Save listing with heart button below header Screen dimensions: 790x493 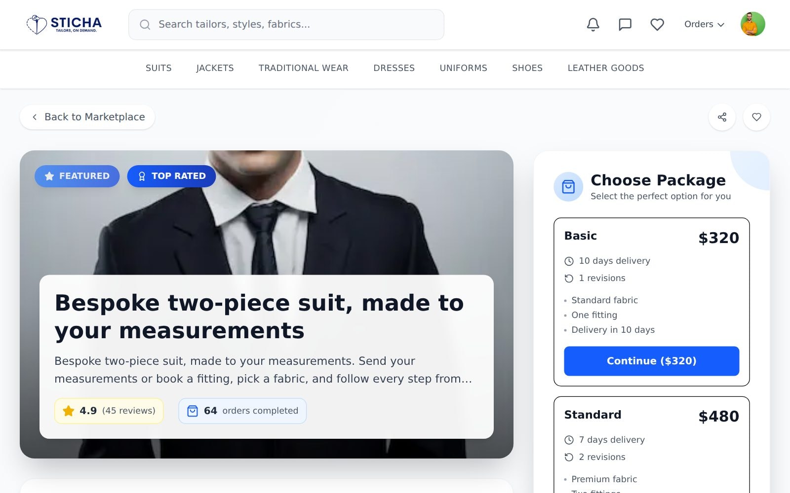[756, 117]
